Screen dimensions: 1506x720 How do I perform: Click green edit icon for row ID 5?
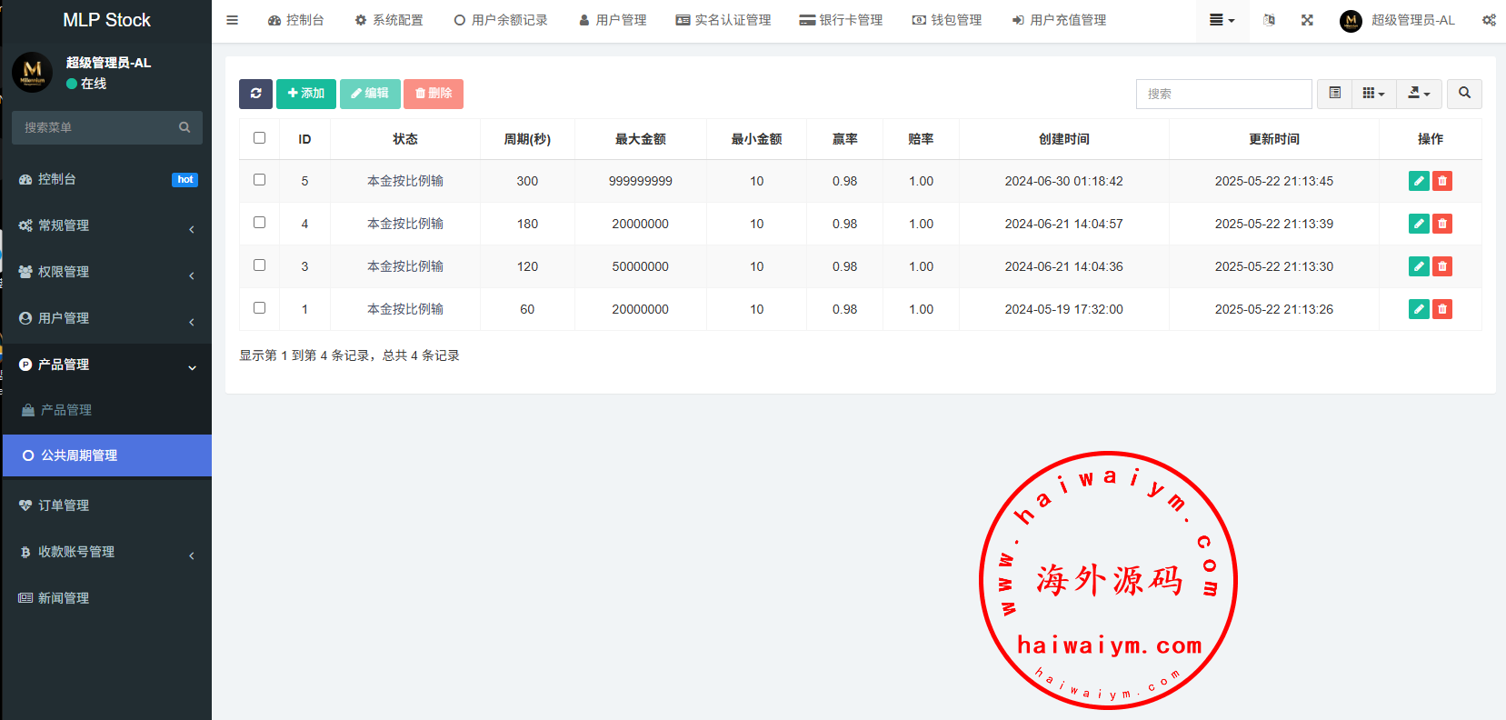pos(1418,181)
